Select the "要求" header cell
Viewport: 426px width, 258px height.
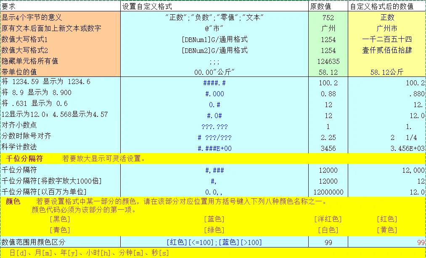[x=60, y=6]
